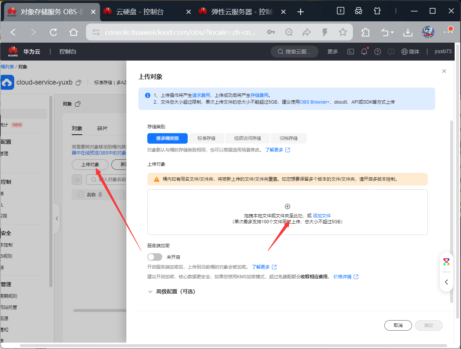461x349 pixels.
Task: Open the OBS Browser+ link
Action: (315, 102)
